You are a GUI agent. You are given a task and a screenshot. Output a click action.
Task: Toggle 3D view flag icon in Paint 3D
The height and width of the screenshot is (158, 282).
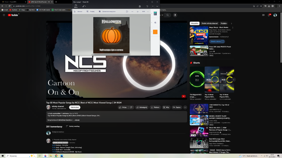coord(127,12)
